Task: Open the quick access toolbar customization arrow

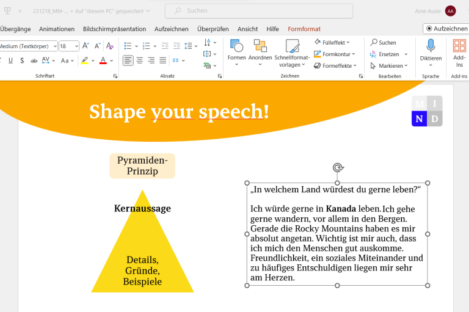Action: point(20,11)
